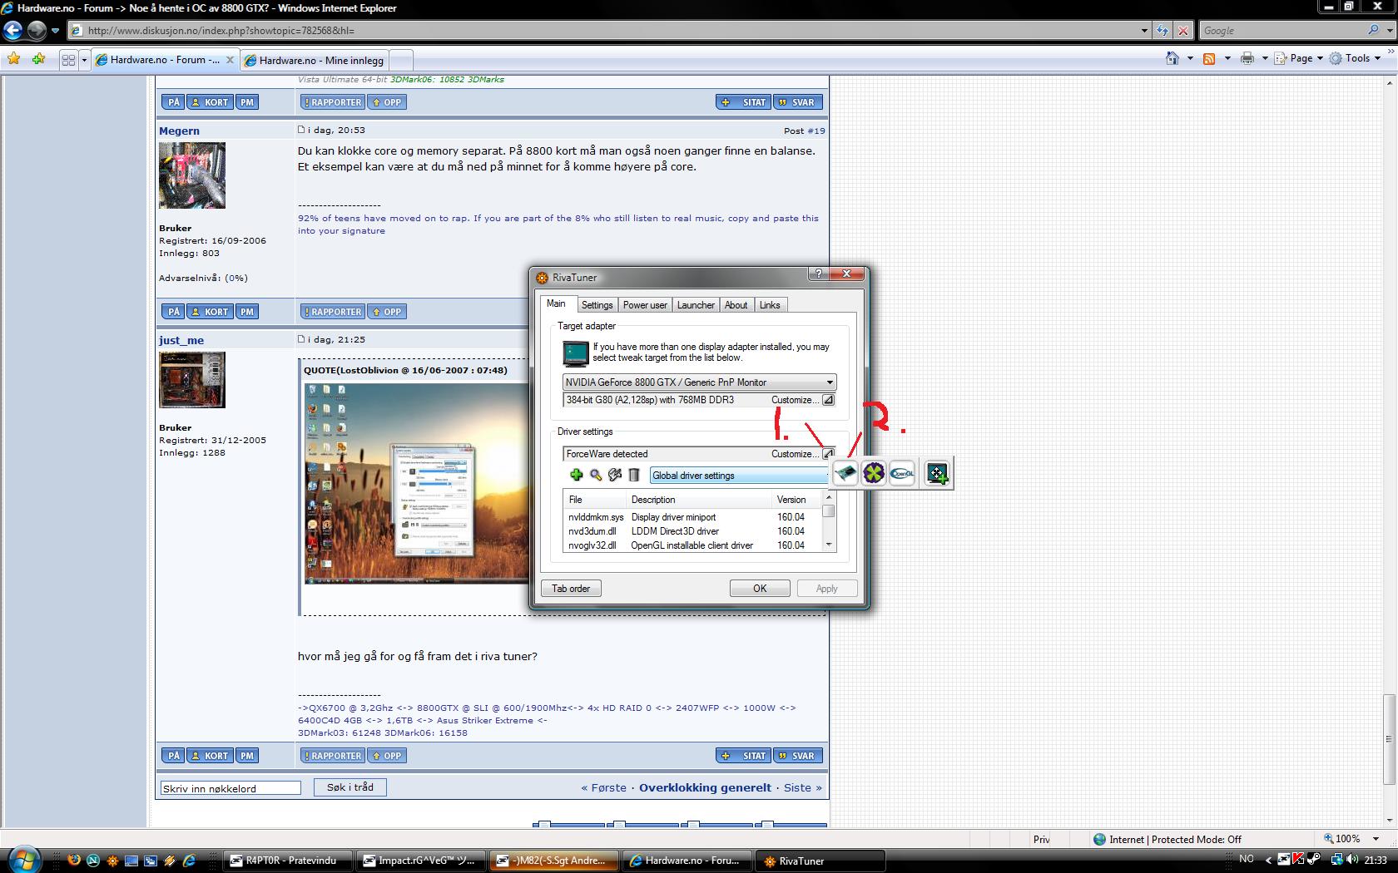Click the edit profile icon beside the trash
This screenshot has height=873, width=1398.
[x=615, y=475]
